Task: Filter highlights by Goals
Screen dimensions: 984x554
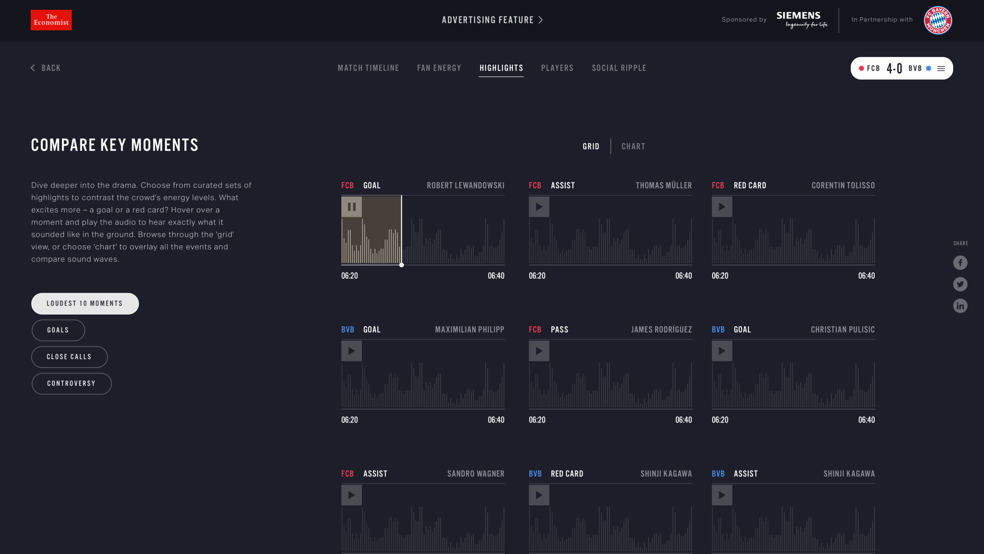Action: click(58, 330)
